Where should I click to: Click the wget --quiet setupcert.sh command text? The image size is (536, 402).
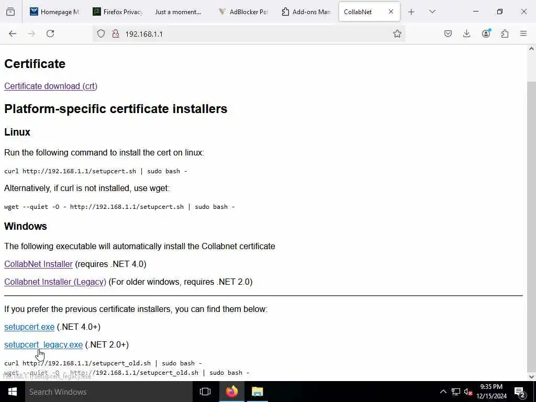click(x=119, y=207)
